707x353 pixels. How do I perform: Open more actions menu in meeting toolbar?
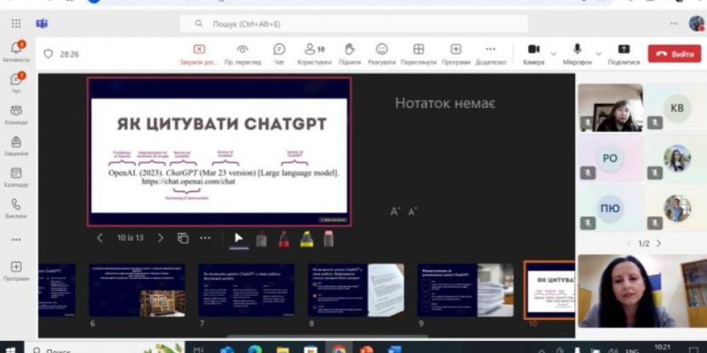pyautogui.click(x=490, y=54)
